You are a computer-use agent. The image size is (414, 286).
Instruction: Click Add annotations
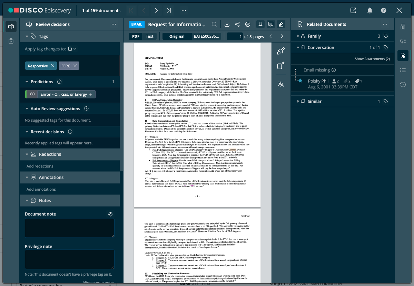point(41,189)
